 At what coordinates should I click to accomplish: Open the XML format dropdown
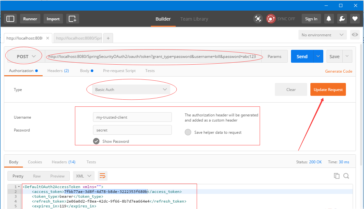tap(84, 176)
